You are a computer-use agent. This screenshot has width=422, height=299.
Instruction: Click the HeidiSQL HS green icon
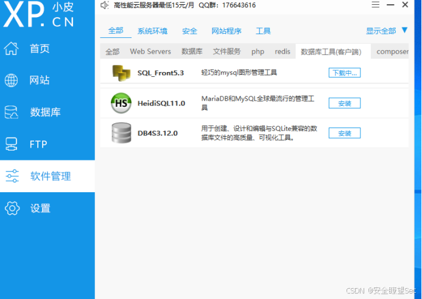pos(121,103)
